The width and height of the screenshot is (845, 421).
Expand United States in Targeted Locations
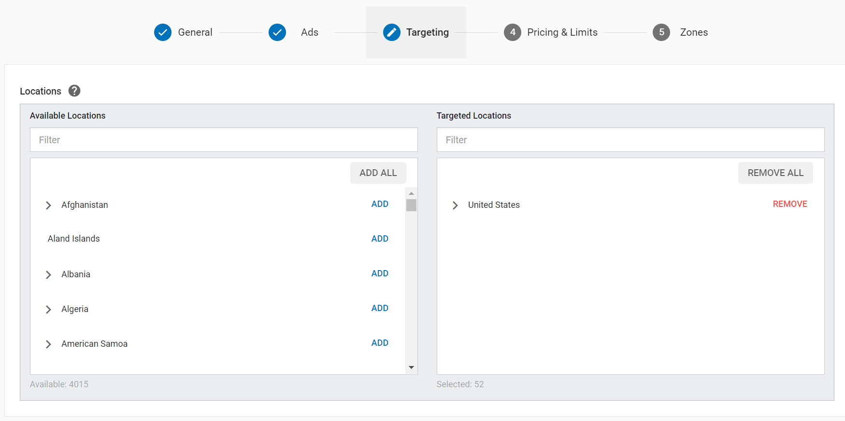pyautogui.click(x=455, y=205)
